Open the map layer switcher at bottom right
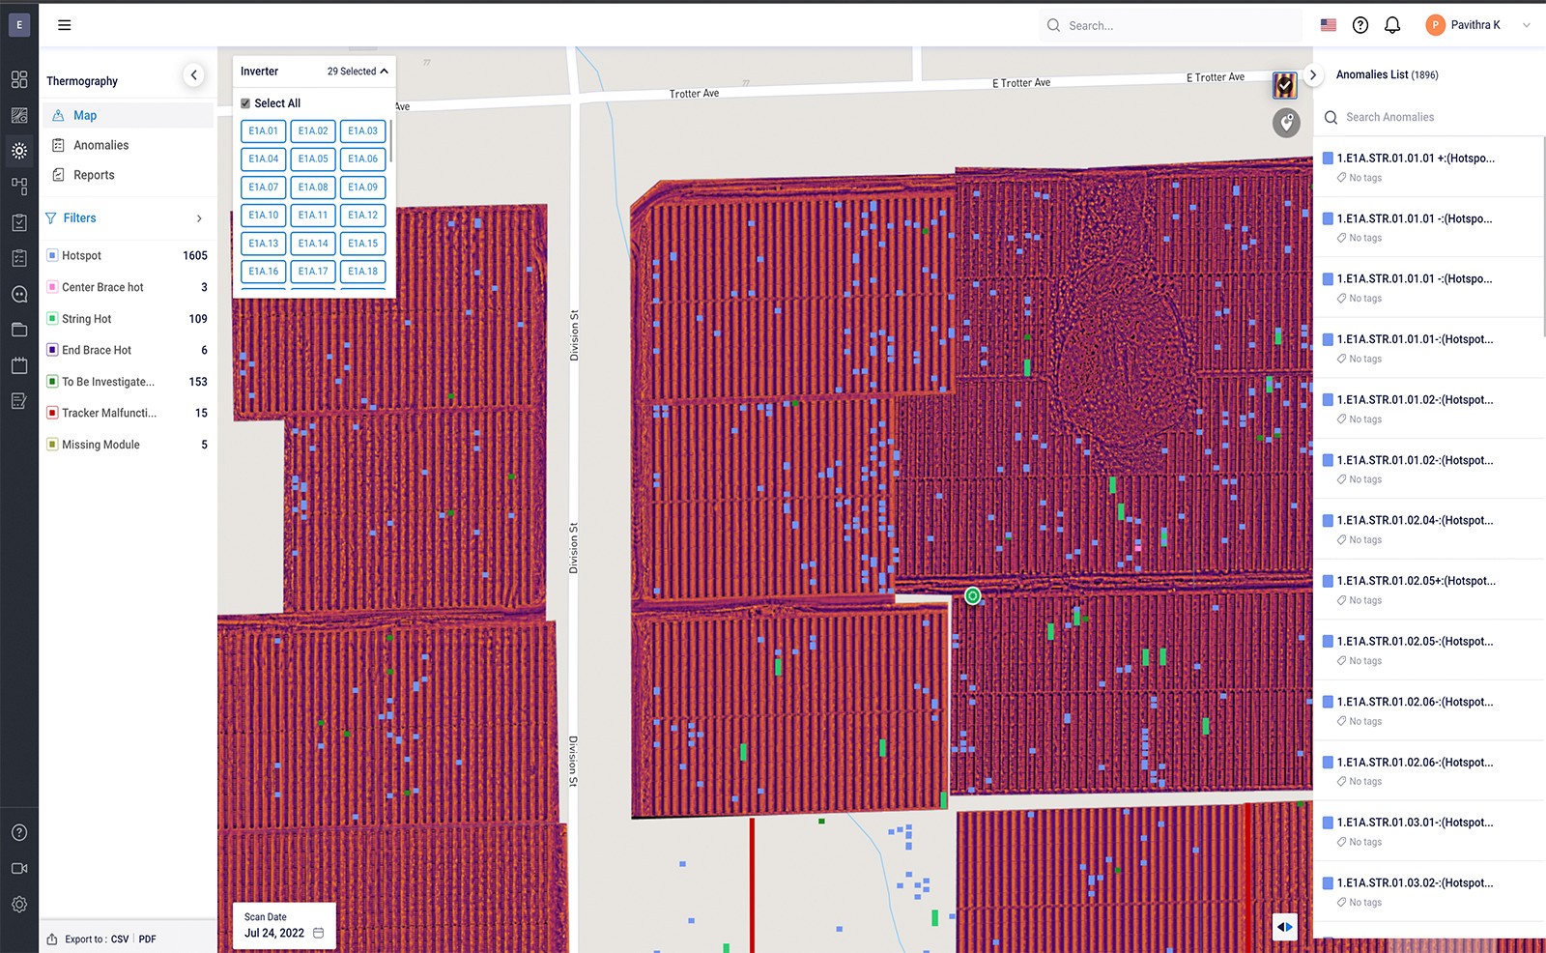The height and width of the screenshot is (953, 1546). 1284,927
